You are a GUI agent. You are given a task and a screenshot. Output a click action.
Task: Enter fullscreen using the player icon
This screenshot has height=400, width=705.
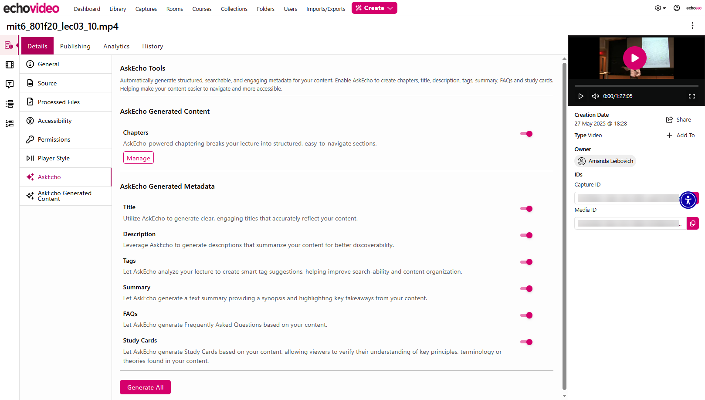point(692,96)
